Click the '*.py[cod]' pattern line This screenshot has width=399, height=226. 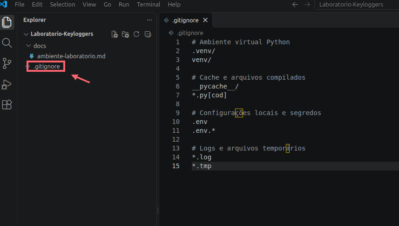[x=209, y=95]
